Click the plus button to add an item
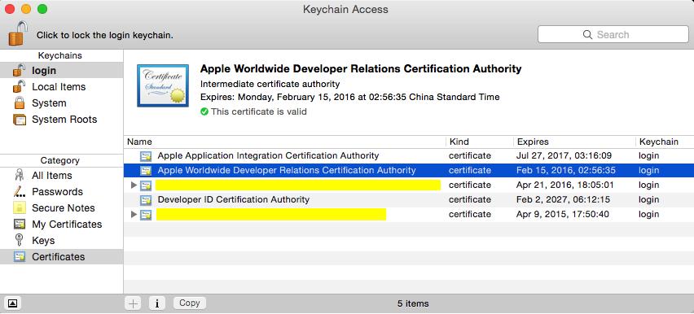Viewport: 694px width, 314px height. coord(133,303)
